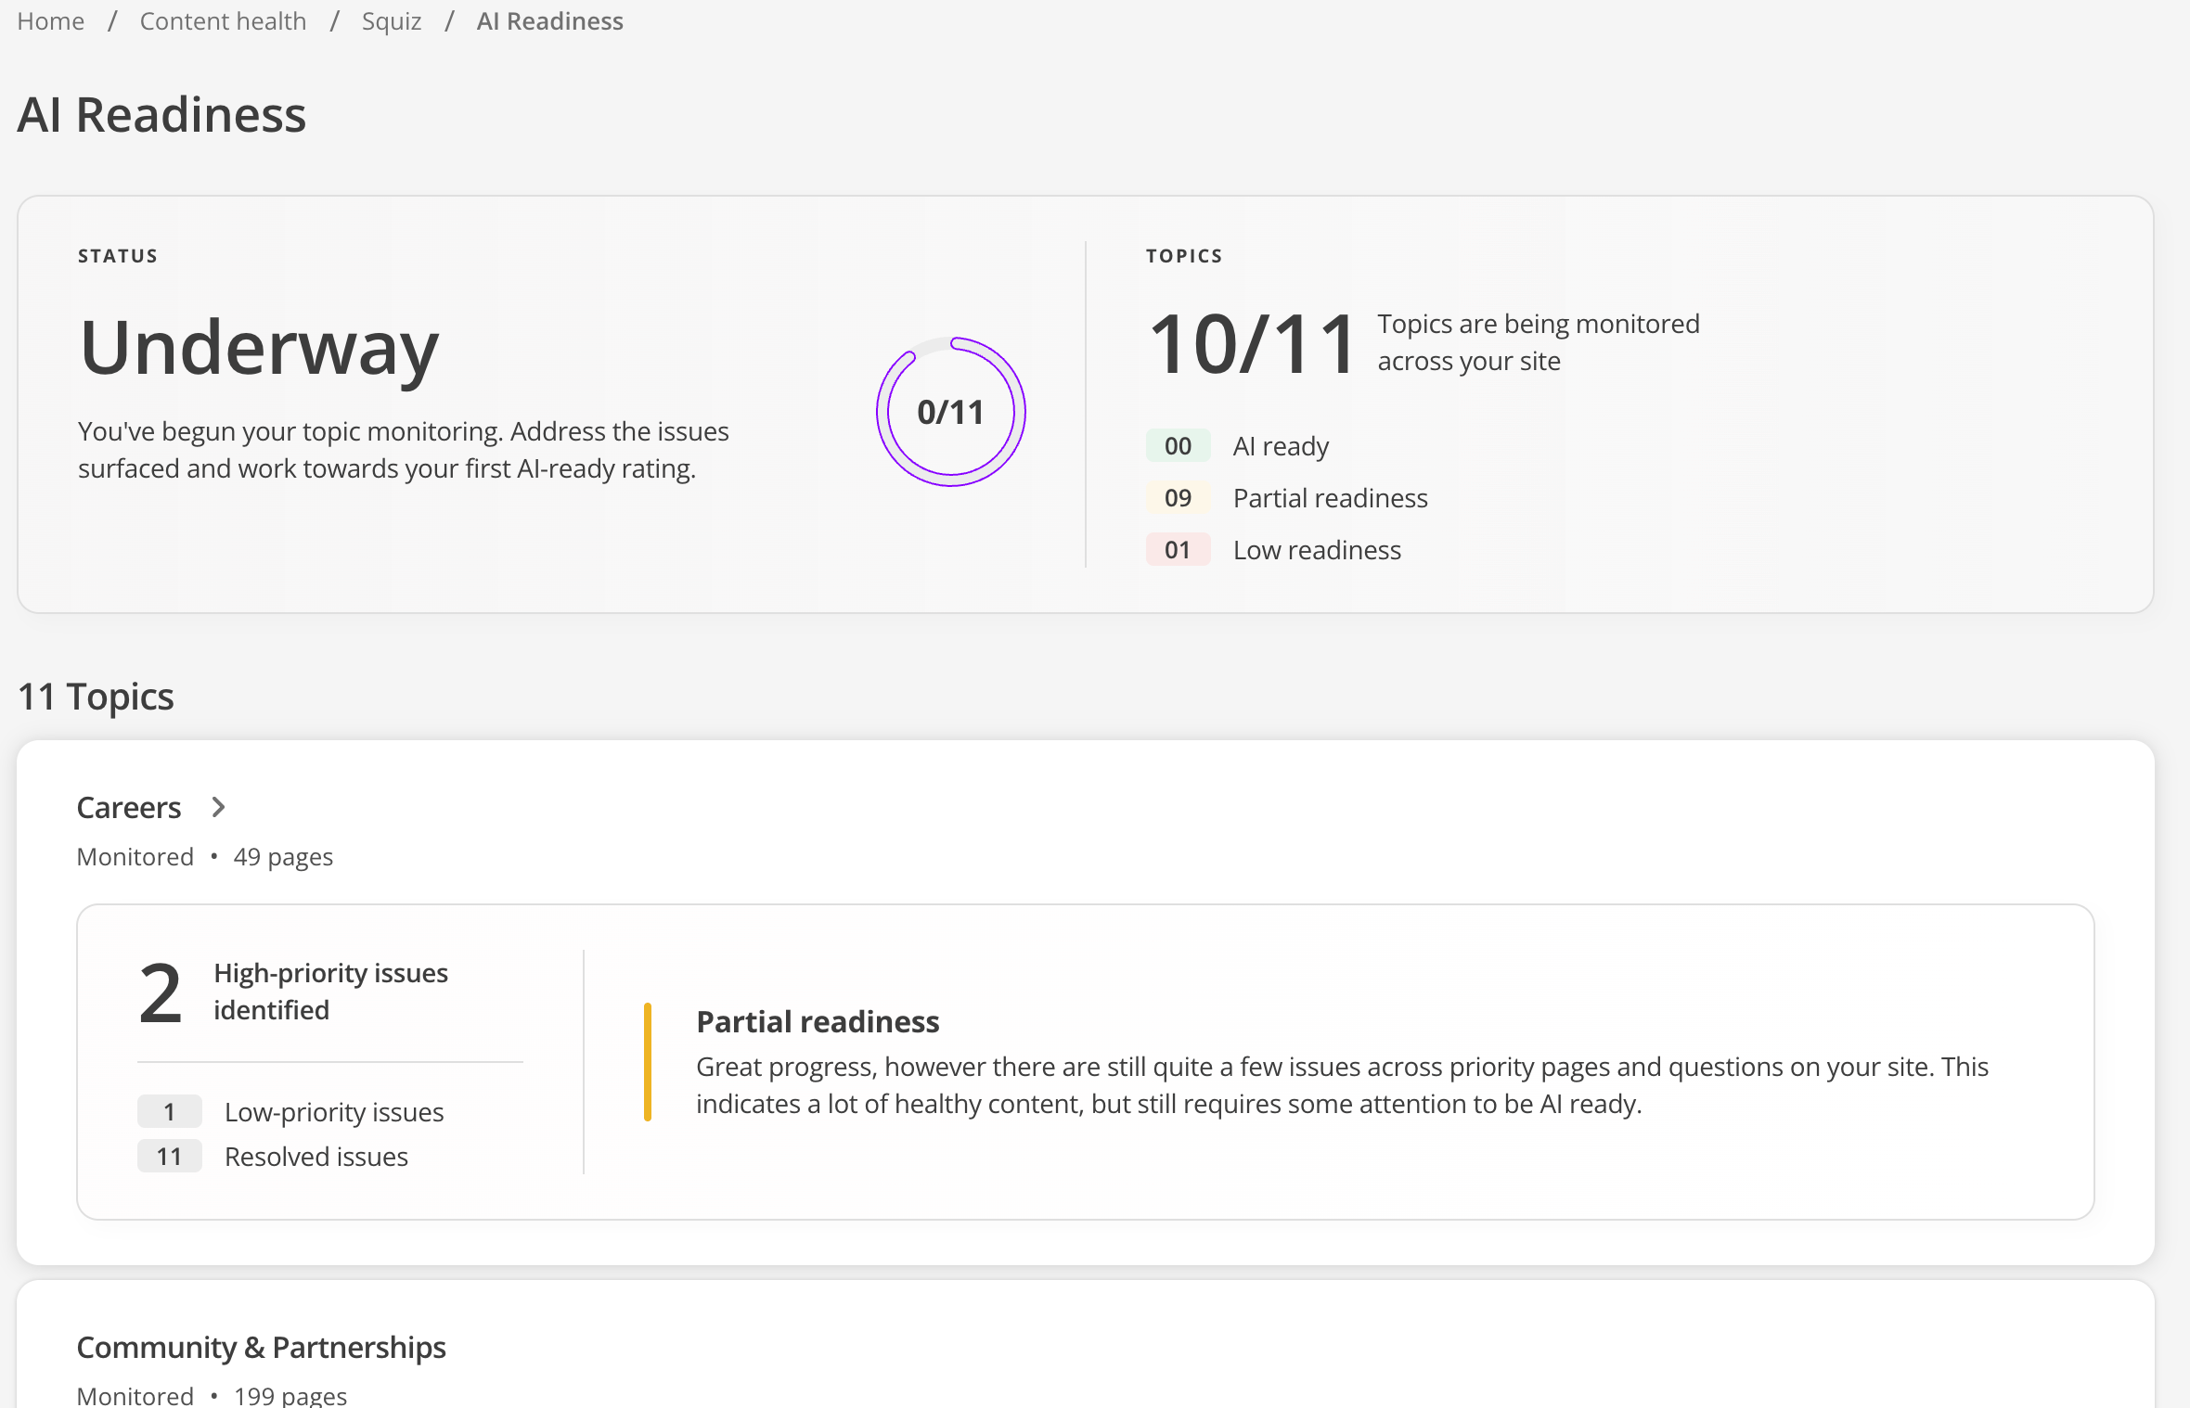Open Community & Partnerships topic
The image size is (2190, 1408).
tap(261, 1347)
